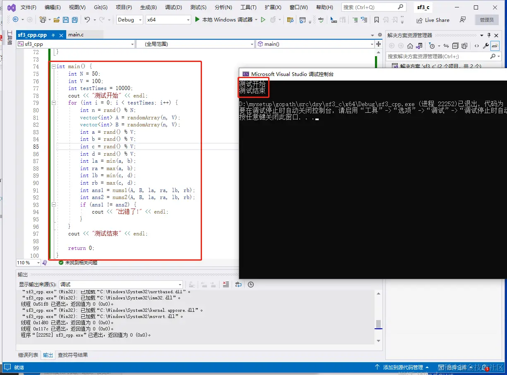The image size is (507, 375).
Task: Collapse the main() function fold marker
Action: coord(53,66)
